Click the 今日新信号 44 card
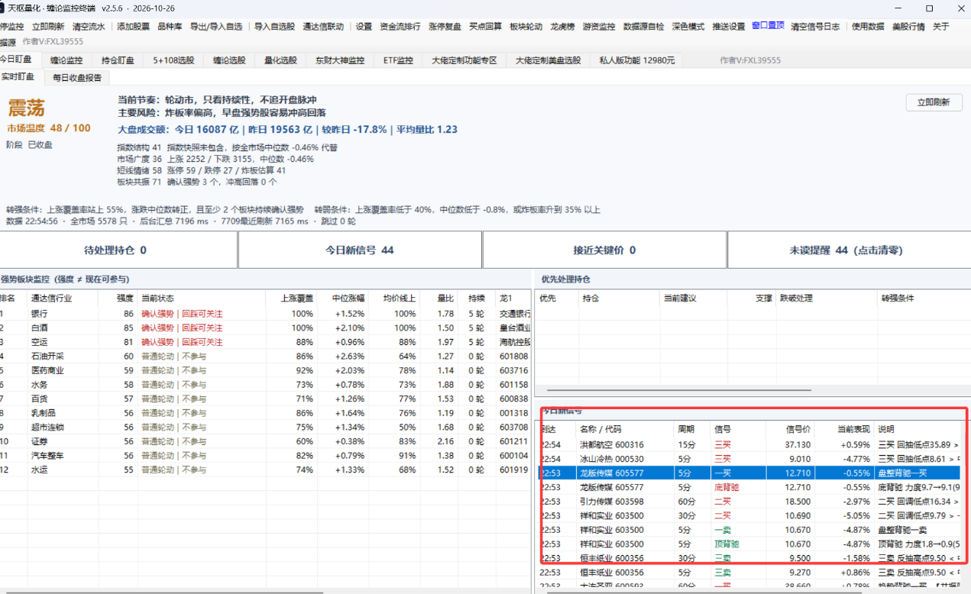 [360, 250]
